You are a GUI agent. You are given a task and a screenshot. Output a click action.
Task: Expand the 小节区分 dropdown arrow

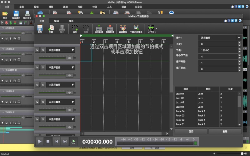(156, 28)
